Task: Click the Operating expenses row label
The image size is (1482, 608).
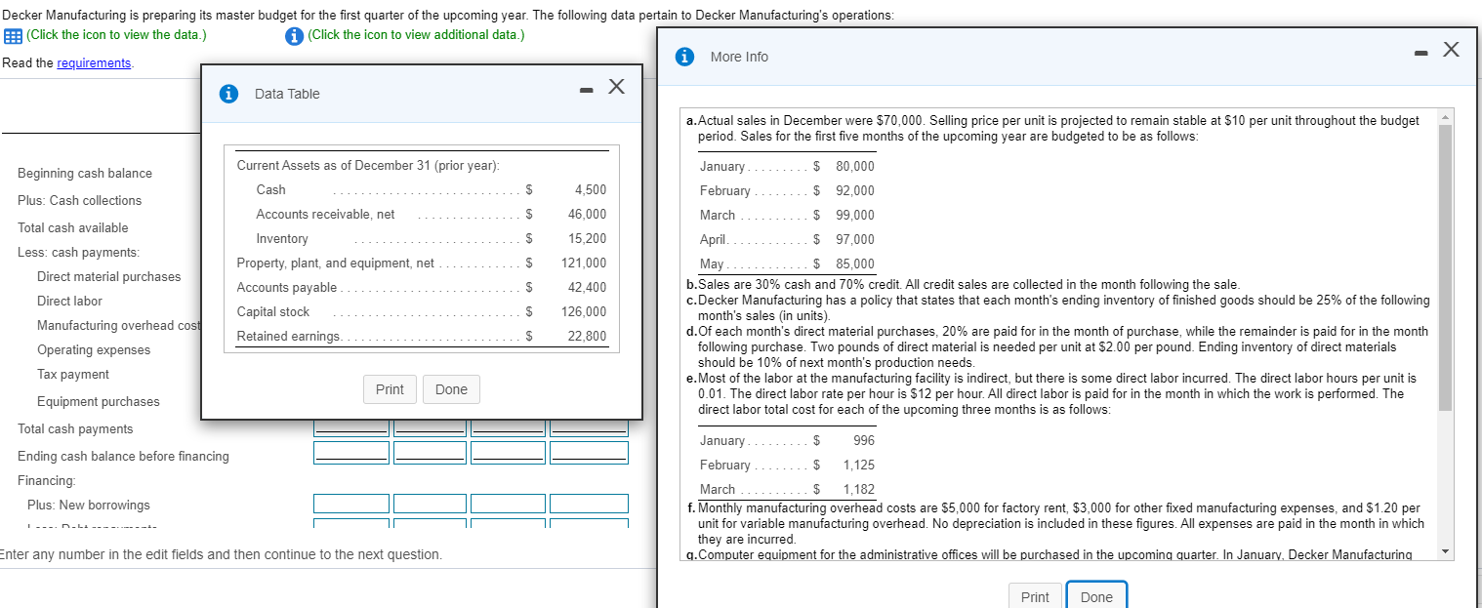Action: tap(94, 350)
